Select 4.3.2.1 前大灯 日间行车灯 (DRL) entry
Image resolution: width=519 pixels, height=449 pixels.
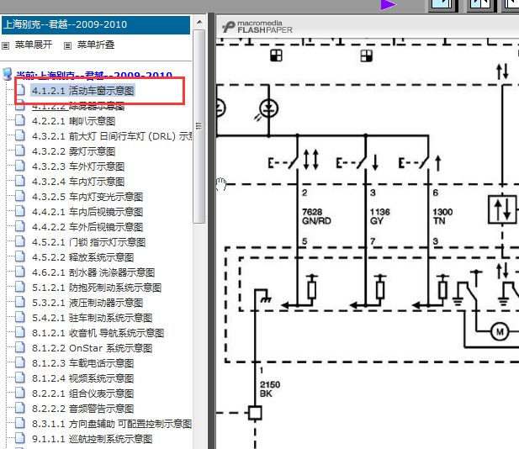pyautogui.click(x=112, y=136)
